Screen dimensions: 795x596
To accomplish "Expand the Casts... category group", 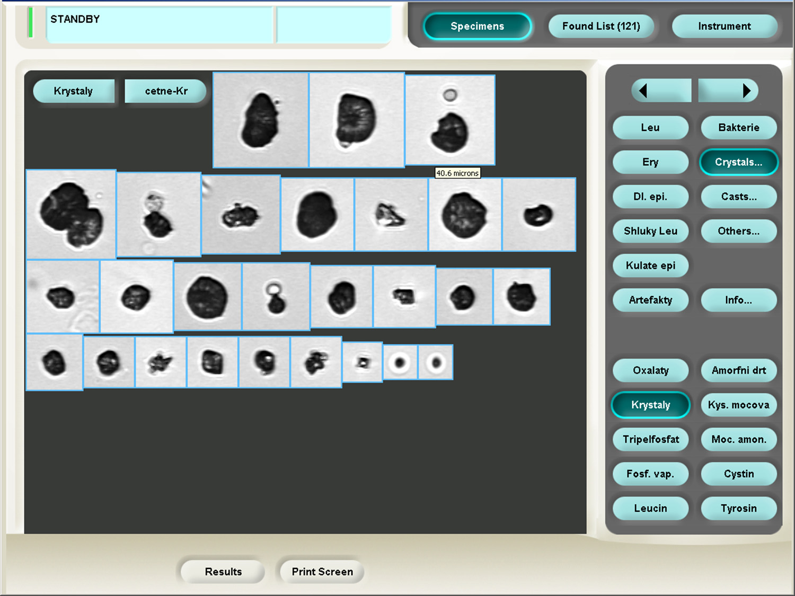I will pyautogui.click(x=739, y=197).
